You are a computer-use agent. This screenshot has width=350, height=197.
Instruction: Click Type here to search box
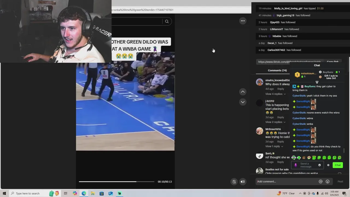point(34,193)
